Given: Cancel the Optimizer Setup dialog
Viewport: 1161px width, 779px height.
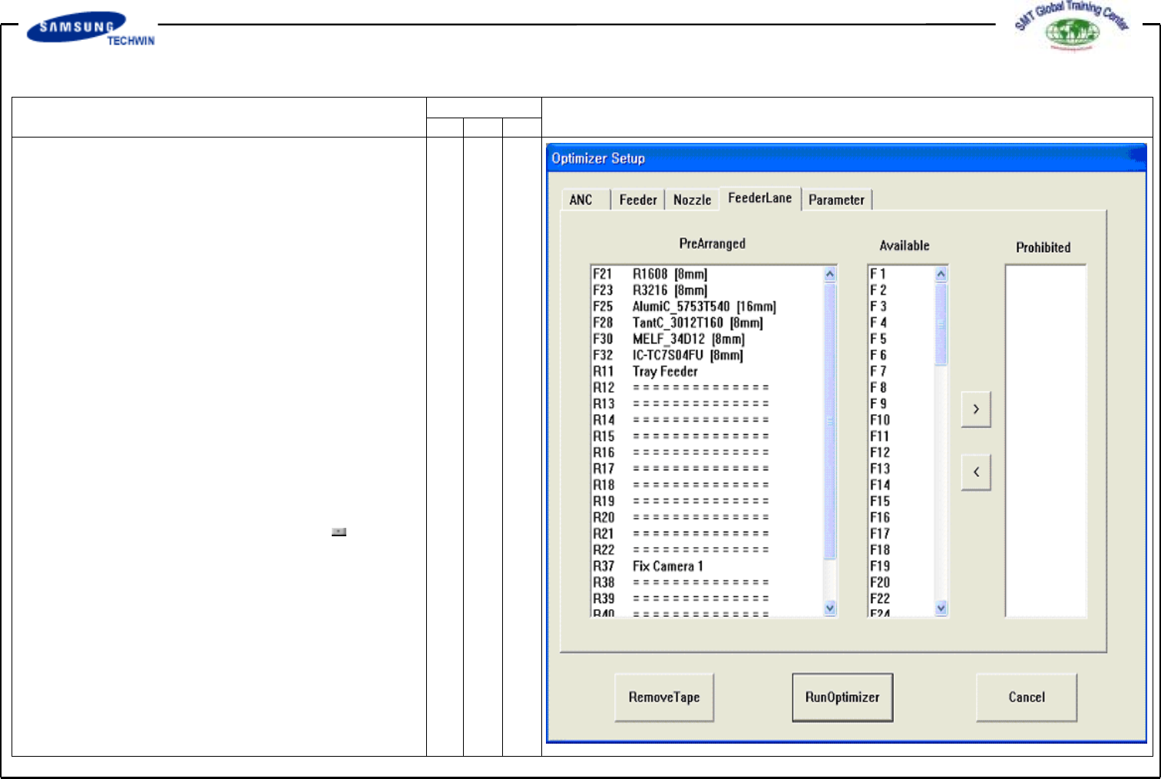Looking at the screenshot, I should pos(1026,698).
